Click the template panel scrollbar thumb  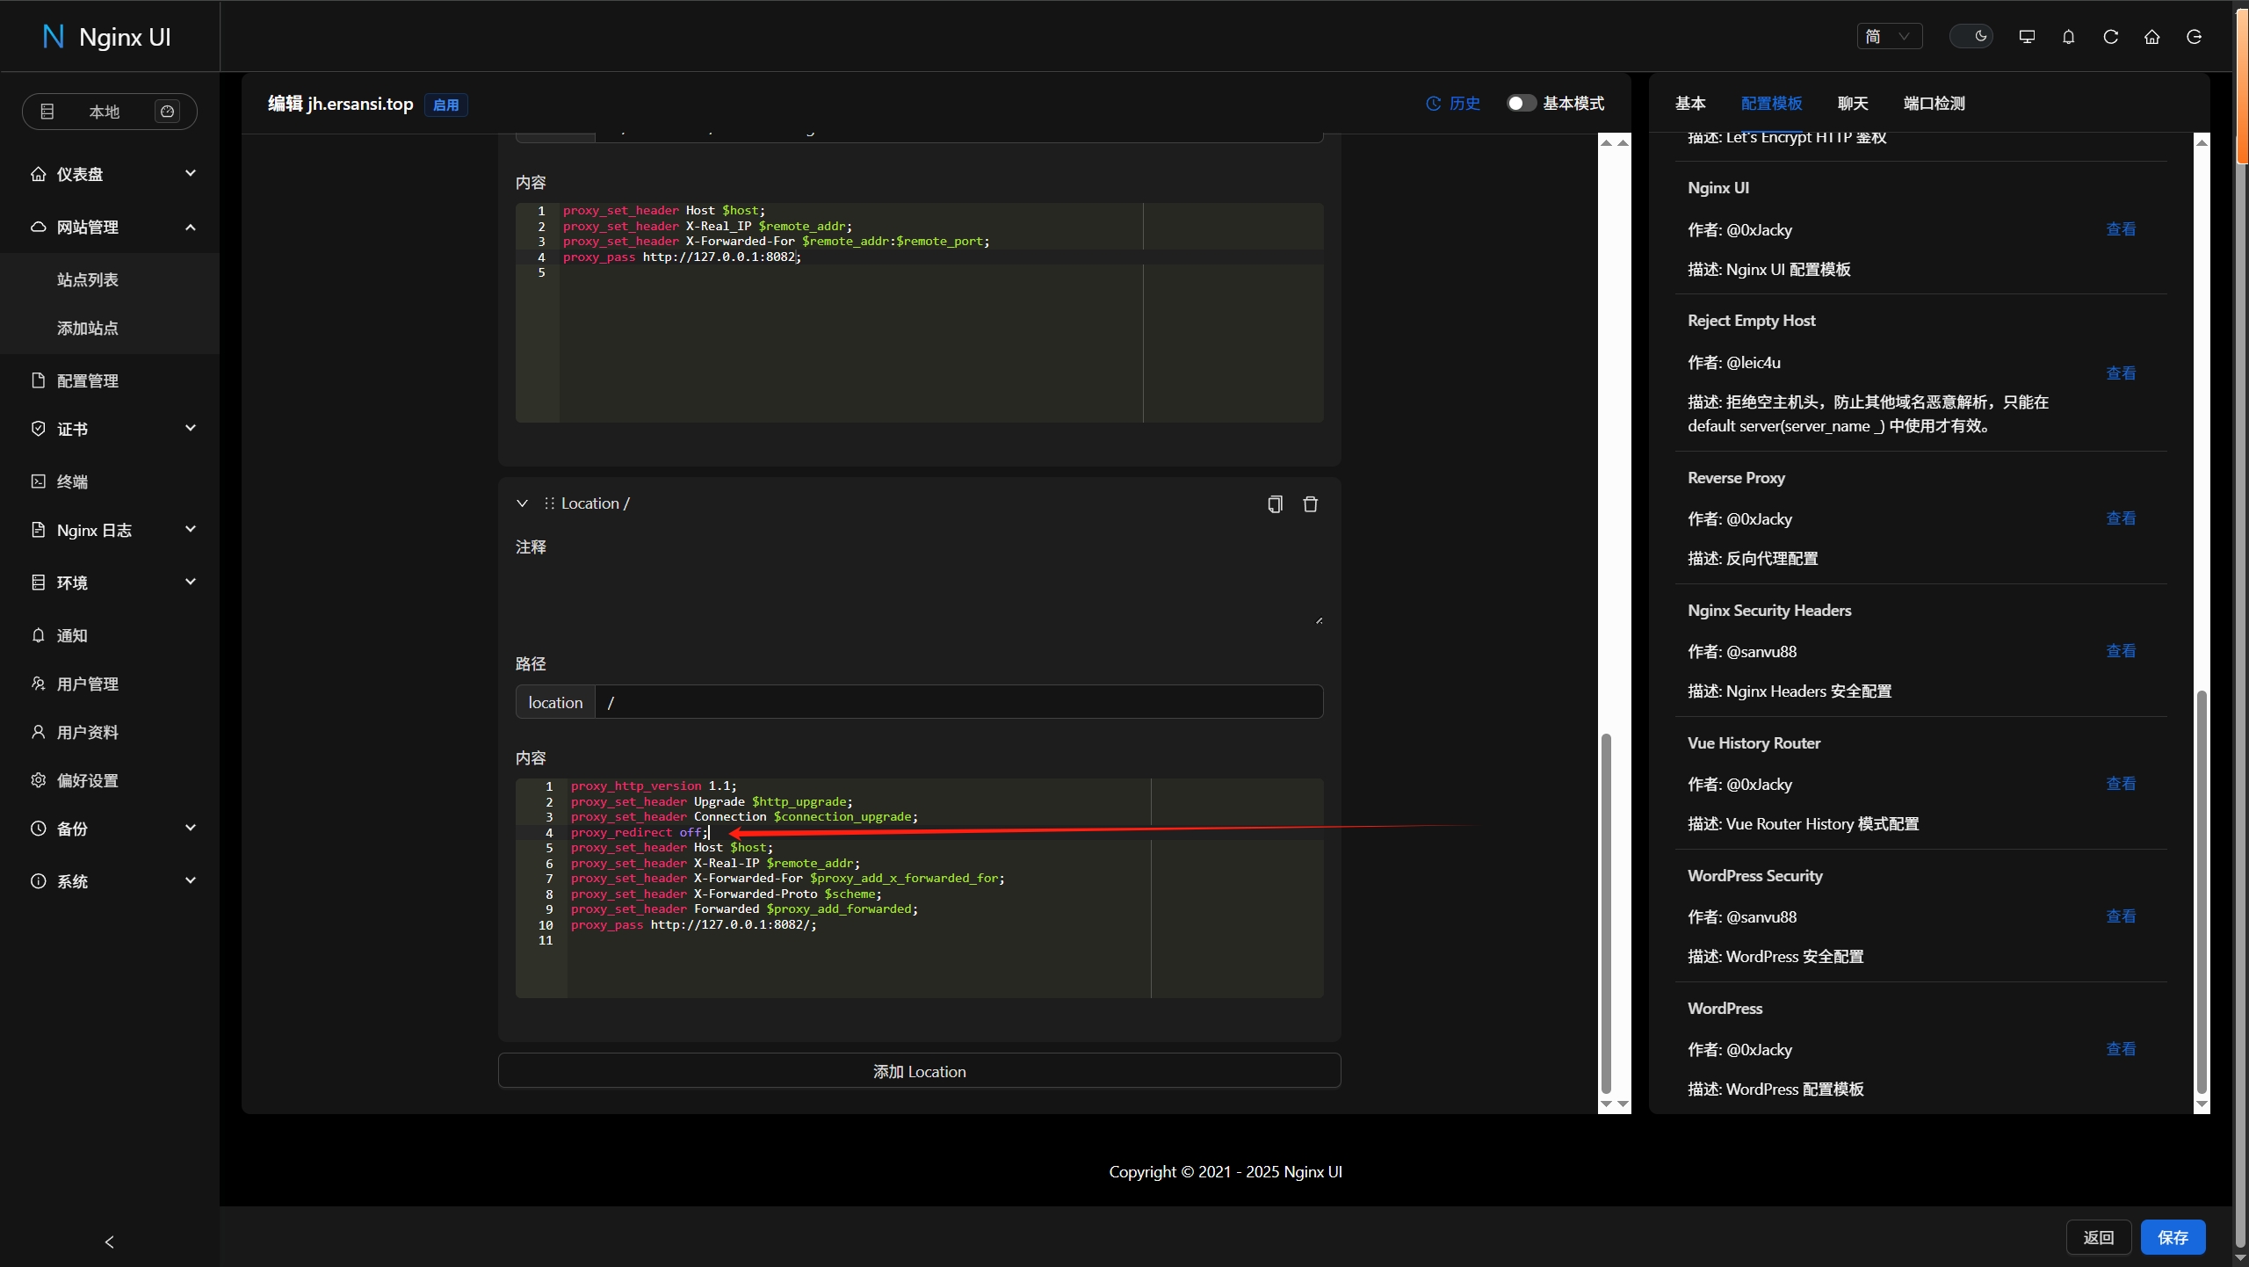[2201, 890]
